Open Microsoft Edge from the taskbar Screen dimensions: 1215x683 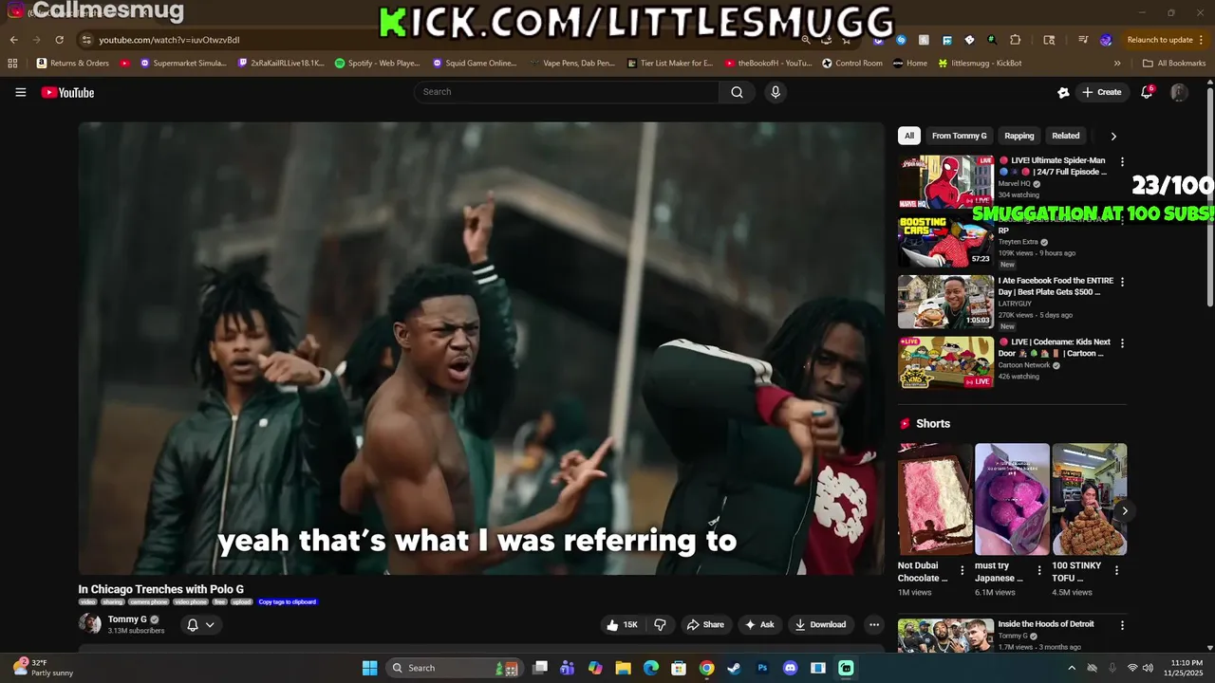pos(651,668)
